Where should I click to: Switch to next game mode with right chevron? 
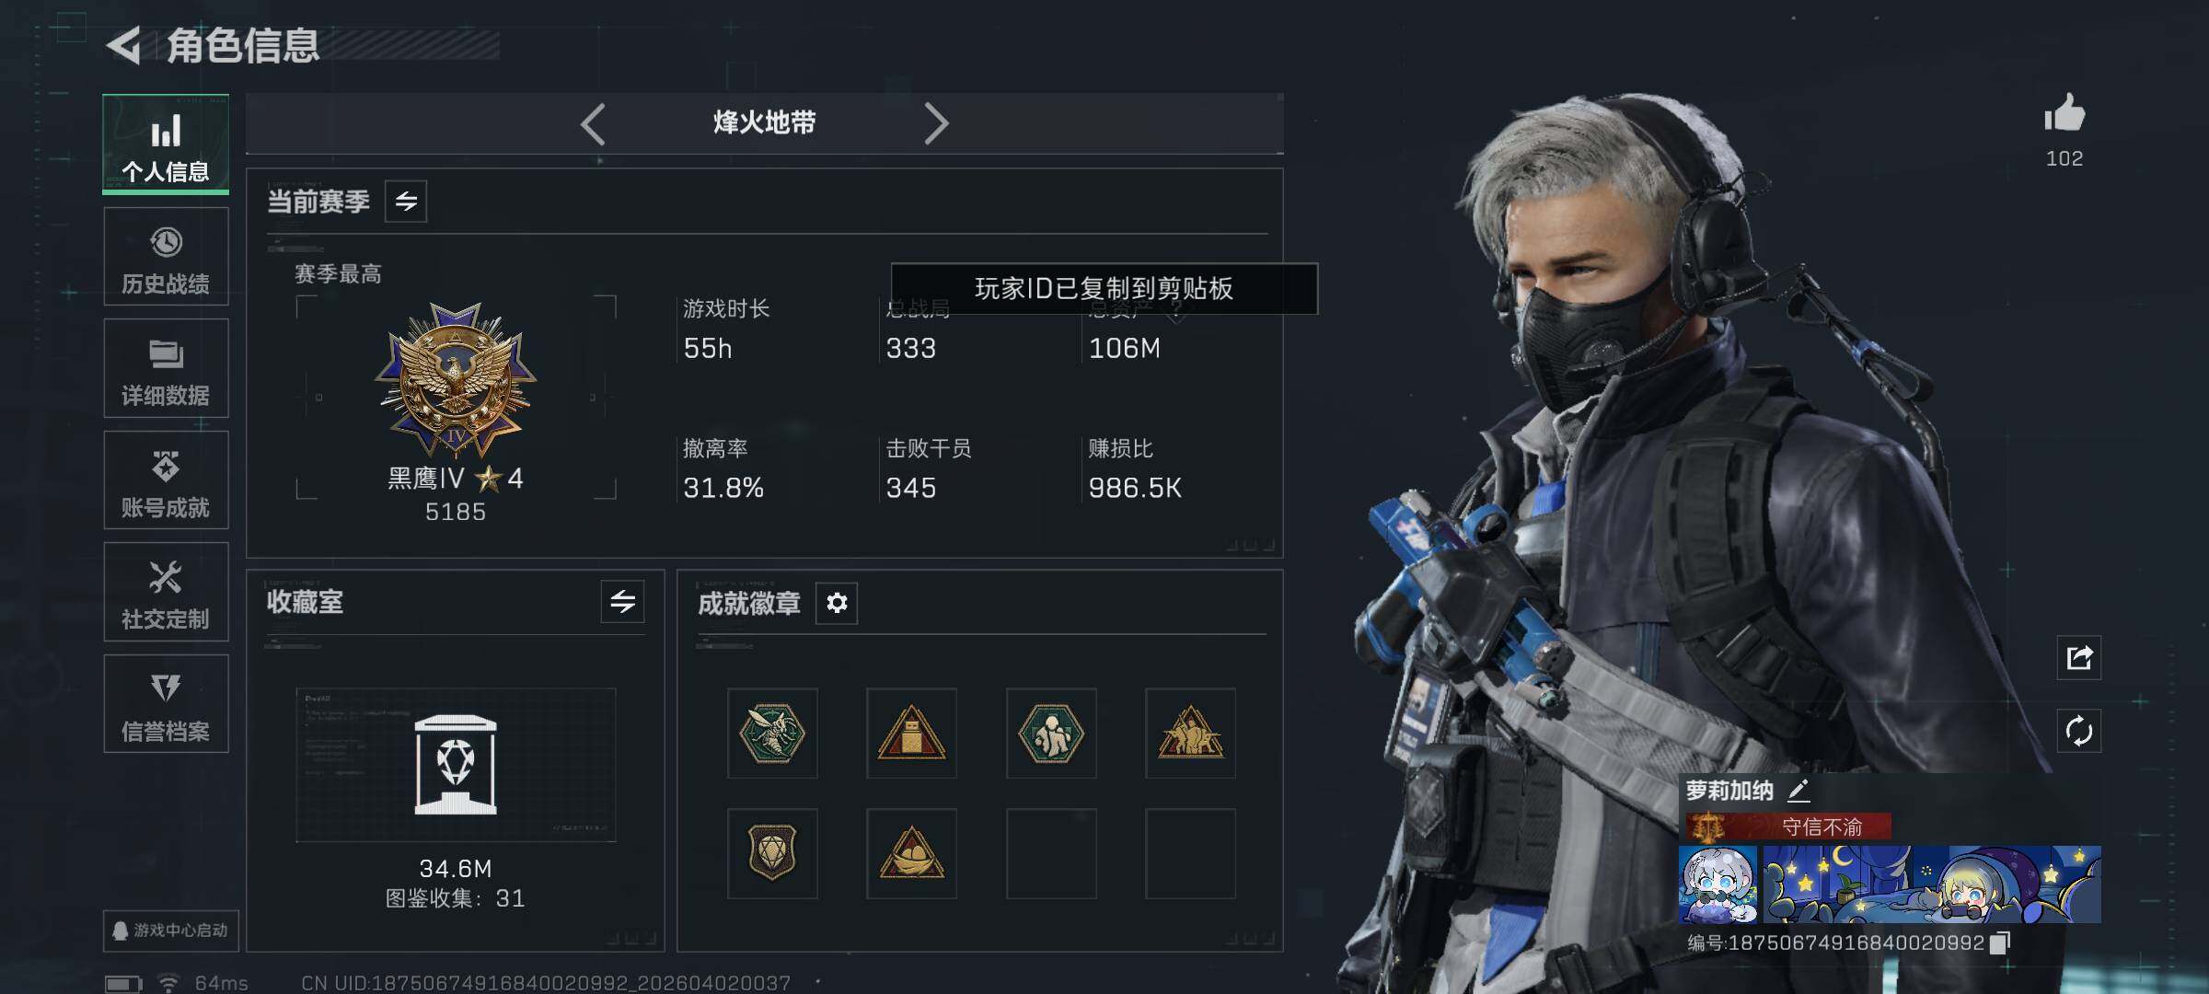(x=936, y=123)
